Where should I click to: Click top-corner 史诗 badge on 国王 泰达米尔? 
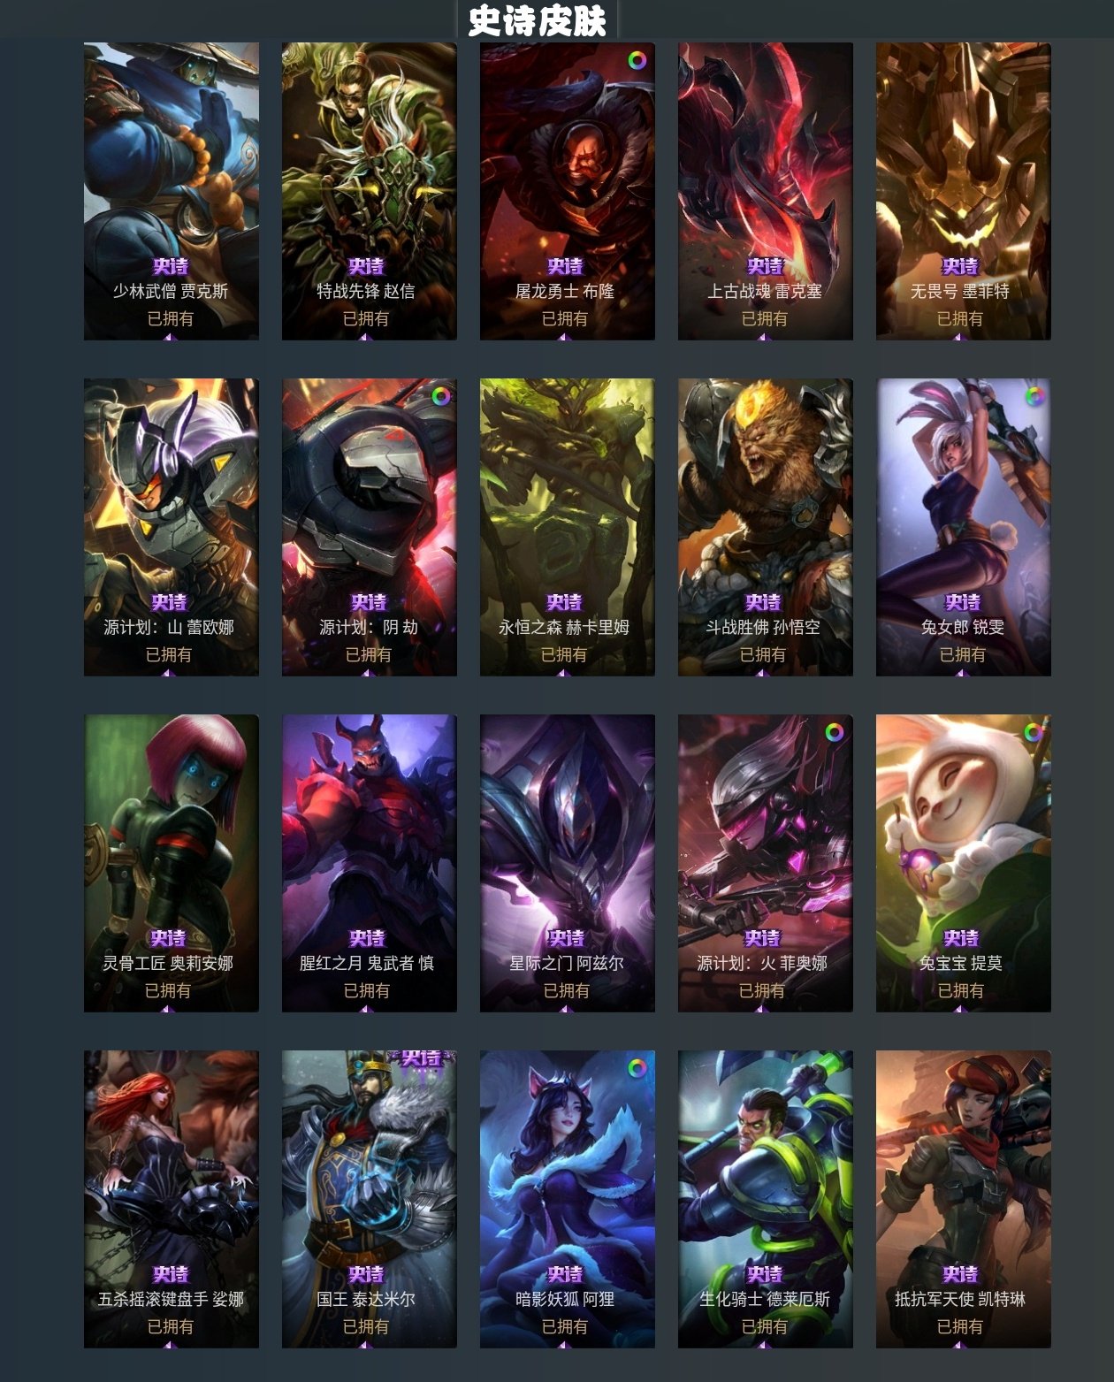point(421,1058)
